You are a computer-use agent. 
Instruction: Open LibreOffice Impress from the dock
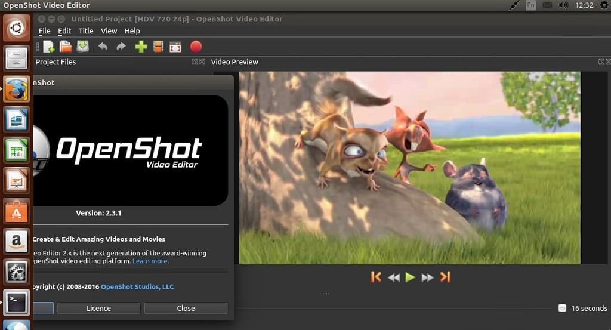click(16, 180)
